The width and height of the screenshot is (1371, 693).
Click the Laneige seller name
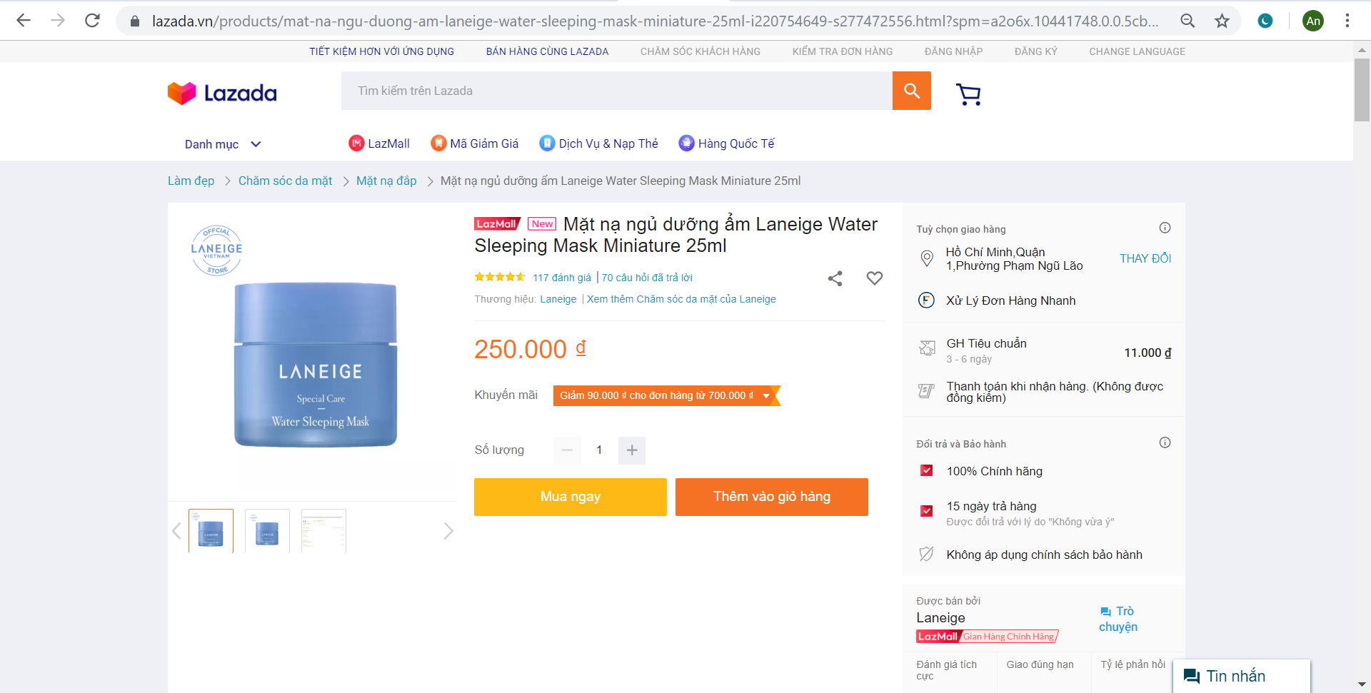coord(940,618)
